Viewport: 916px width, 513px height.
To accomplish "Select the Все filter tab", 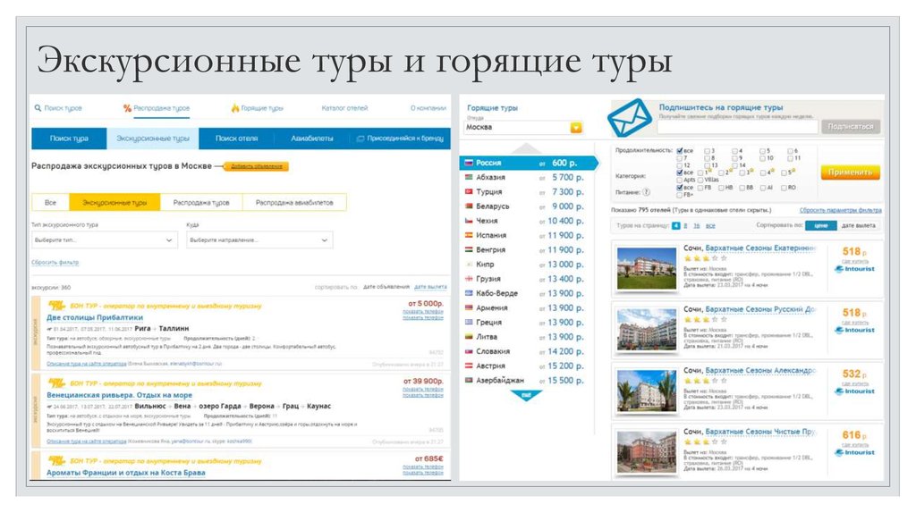I will coord(50,203).
